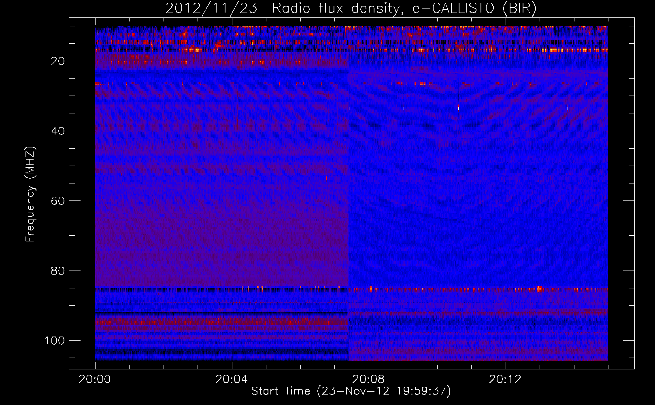
Task: Click the '80' frequency tick label
Action: [x=58, y=271]
